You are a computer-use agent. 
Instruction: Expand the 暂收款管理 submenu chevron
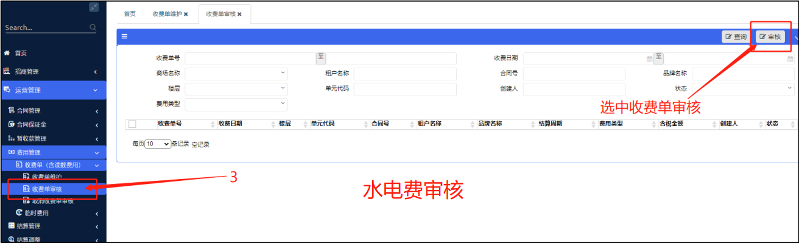97,138
